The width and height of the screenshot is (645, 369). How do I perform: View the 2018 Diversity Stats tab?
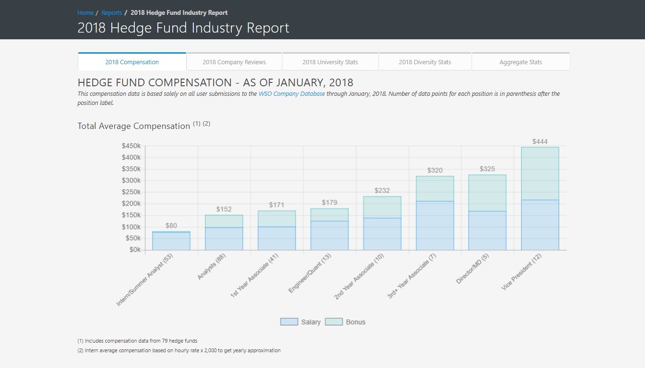pyautogui.click(x=425, y=62)
